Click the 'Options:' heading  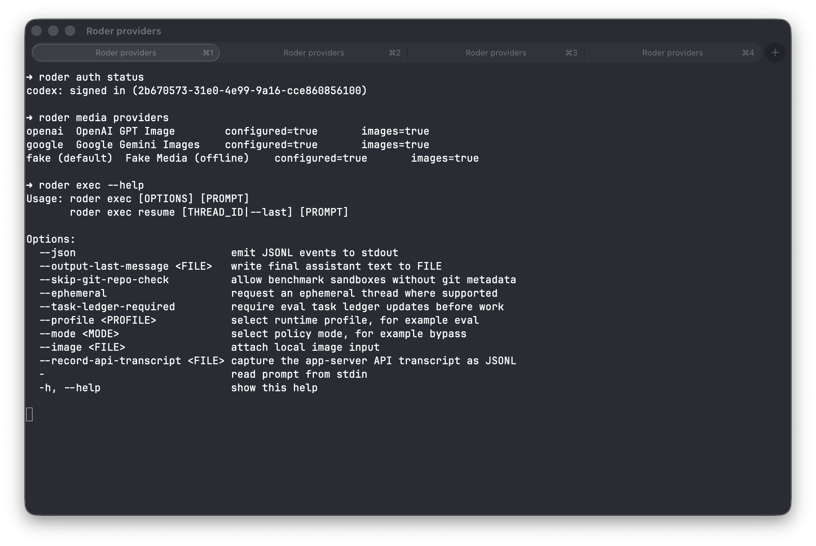[x=51, y=239]
